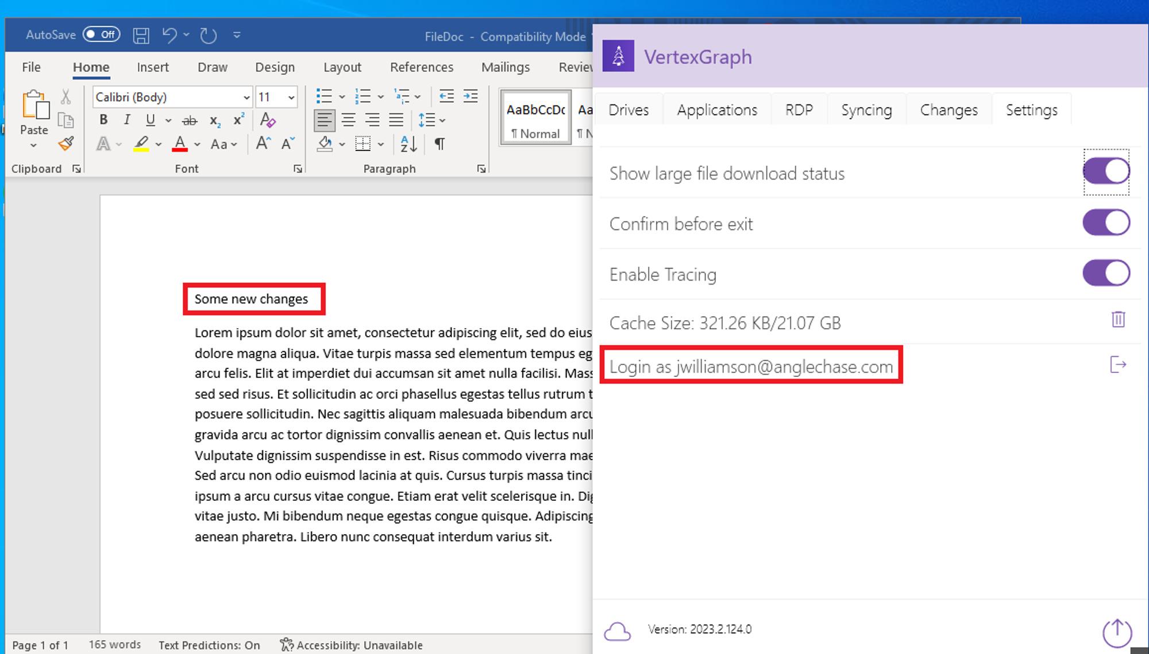This screenshot has width=1149, height=654.
Task: Toggle AutoSave switch in Word
Action: (x=102, y=34)
